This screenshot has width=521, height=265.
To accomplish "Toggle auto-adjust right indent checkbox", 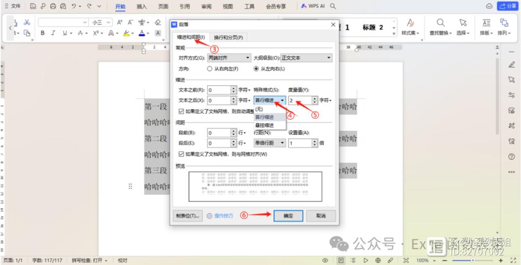I will click(181, 111).
